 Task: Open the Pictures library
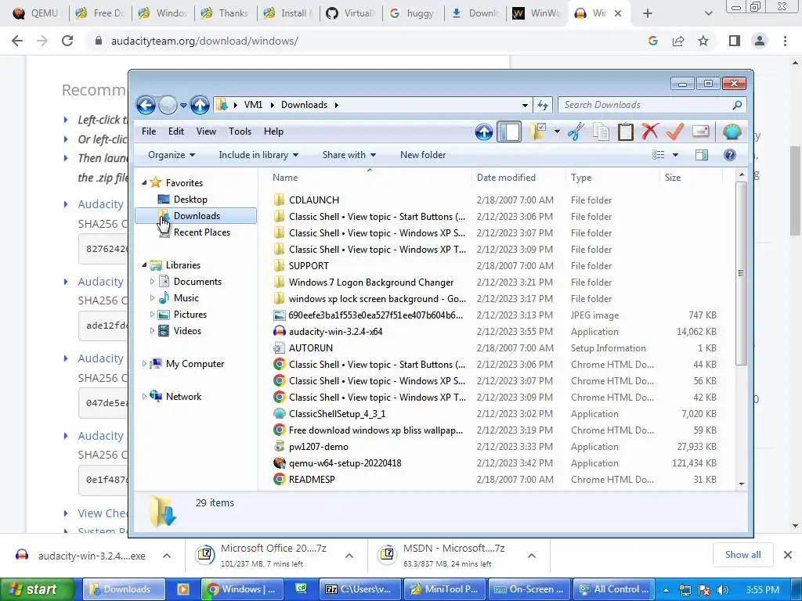[x=190, y=315]
